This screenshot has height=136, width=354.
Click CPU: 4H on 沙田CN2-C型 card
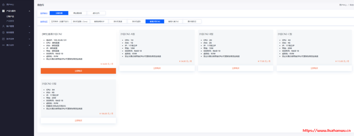[x=286, y=40]
